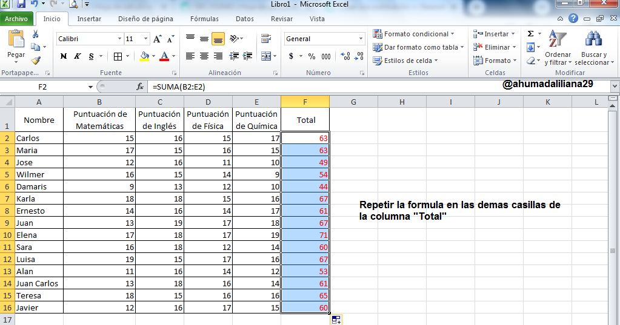Decrease decimal places
620x325 pixels.
tap(359, 56)
